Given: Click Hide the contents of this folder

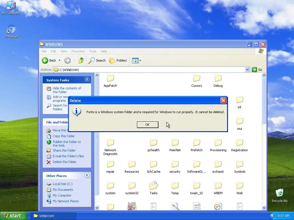Looking at the screenshot, I should point(67,90).
